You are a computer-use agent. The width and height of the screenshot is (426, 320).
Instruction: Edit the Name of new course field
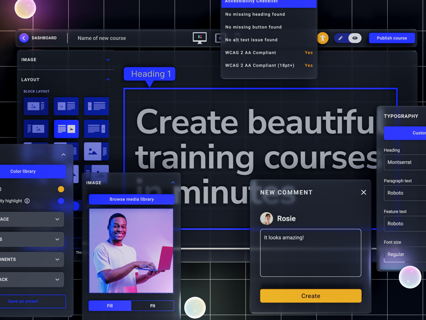[102, 38]
